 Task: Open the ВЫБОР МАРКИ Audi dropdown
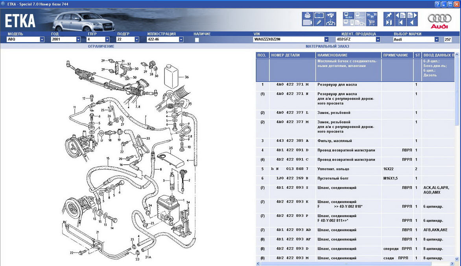(436, 39)
